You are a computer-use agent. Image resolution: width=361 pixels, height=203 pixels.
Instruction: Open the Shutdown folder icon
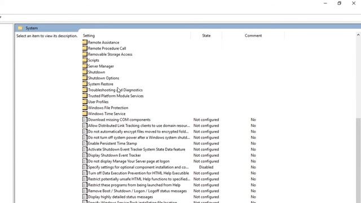[x=85, y=72]
